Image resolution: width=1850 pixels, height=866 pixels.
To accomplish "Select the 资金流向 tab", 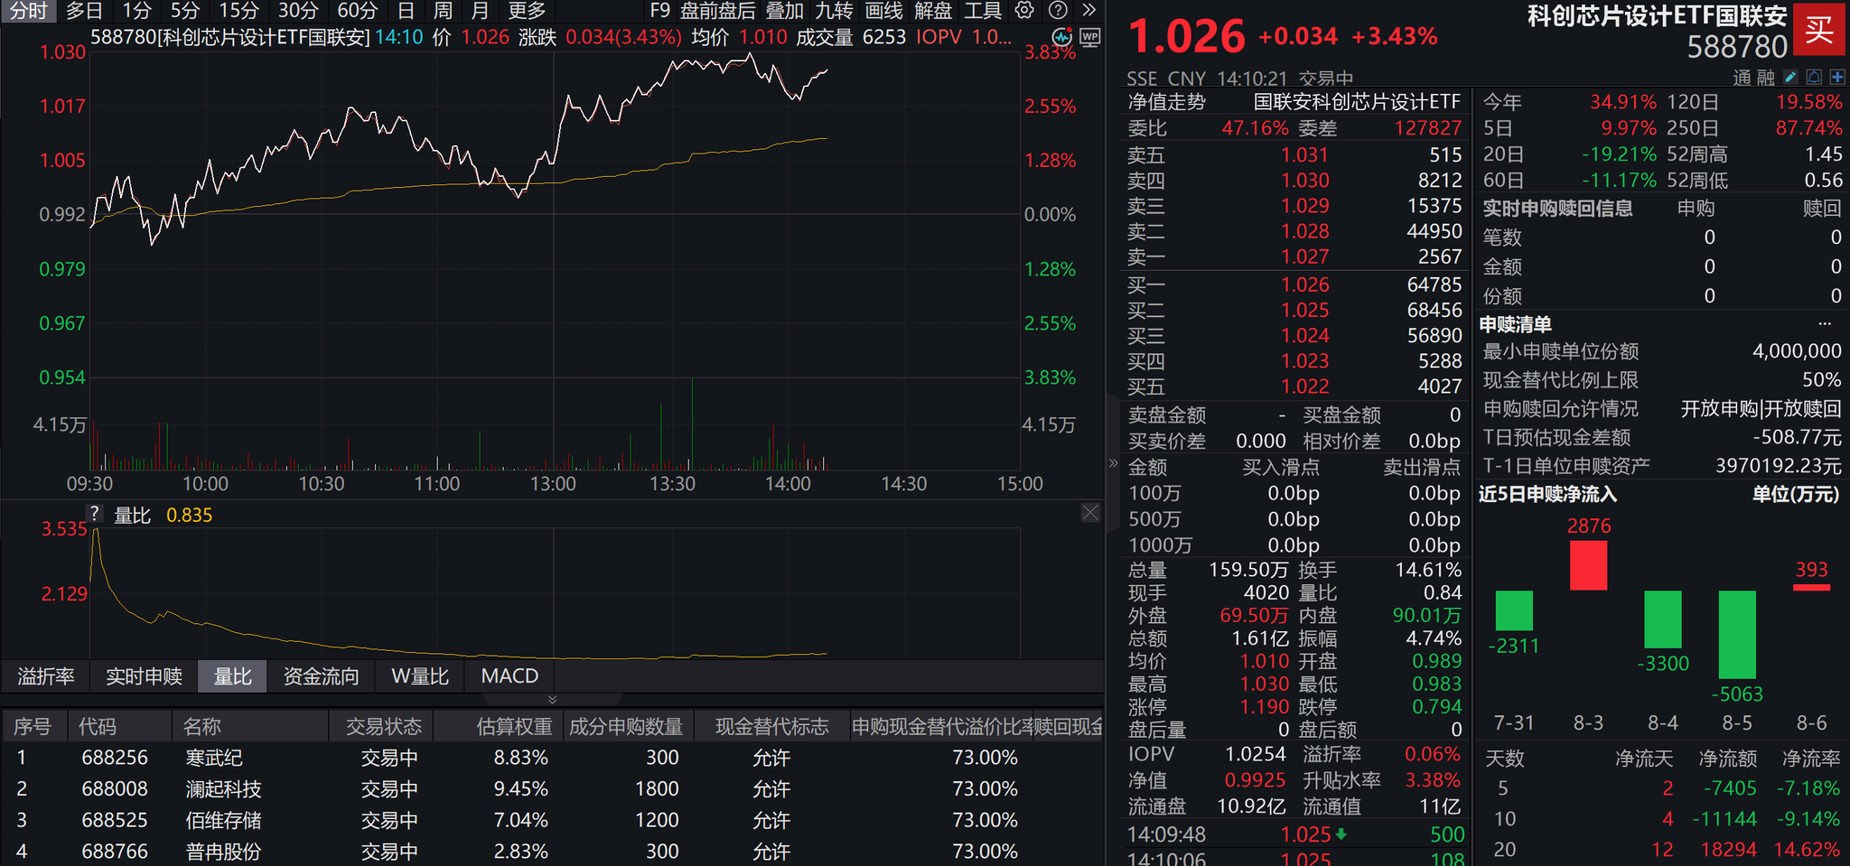I will coord(321,675).
